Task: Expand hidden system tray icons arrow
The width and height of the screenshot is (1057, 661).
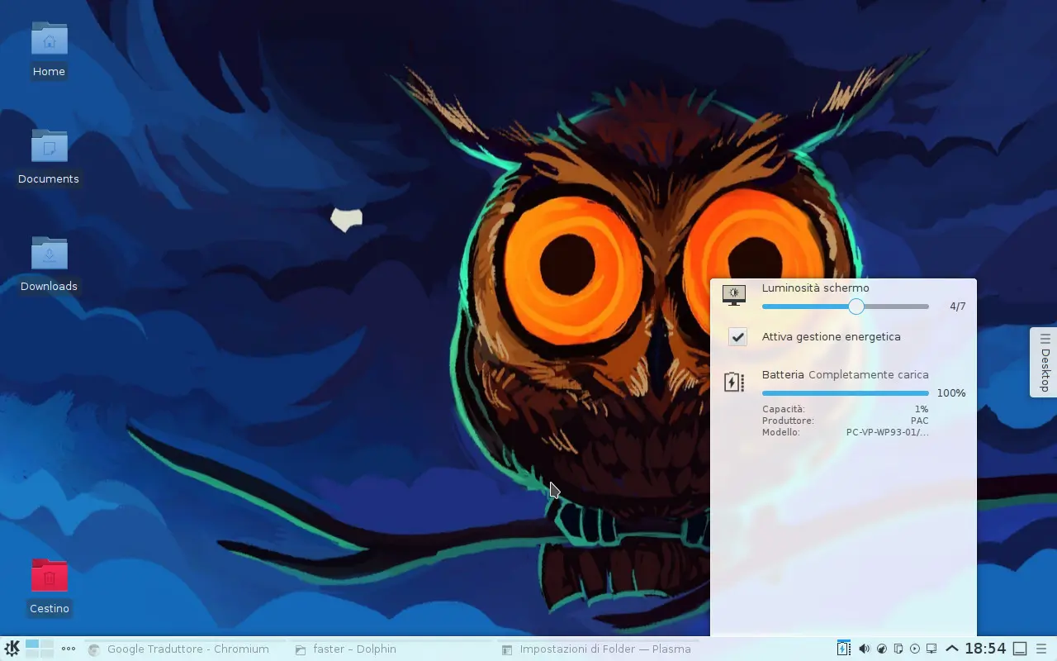Action: tap(951, 649)
